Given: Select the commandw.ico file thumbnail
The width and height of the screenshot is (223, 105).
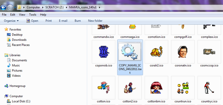Looking at the screenshot, I should point(104,30).
